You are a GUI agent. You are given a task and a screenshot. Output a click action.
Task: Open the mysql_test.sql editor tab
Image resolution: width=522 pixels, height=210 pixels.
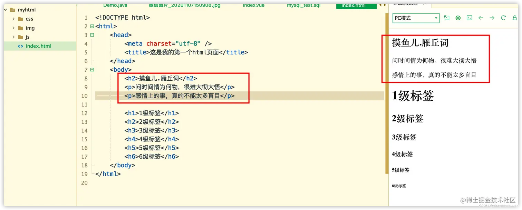(303, 5)
